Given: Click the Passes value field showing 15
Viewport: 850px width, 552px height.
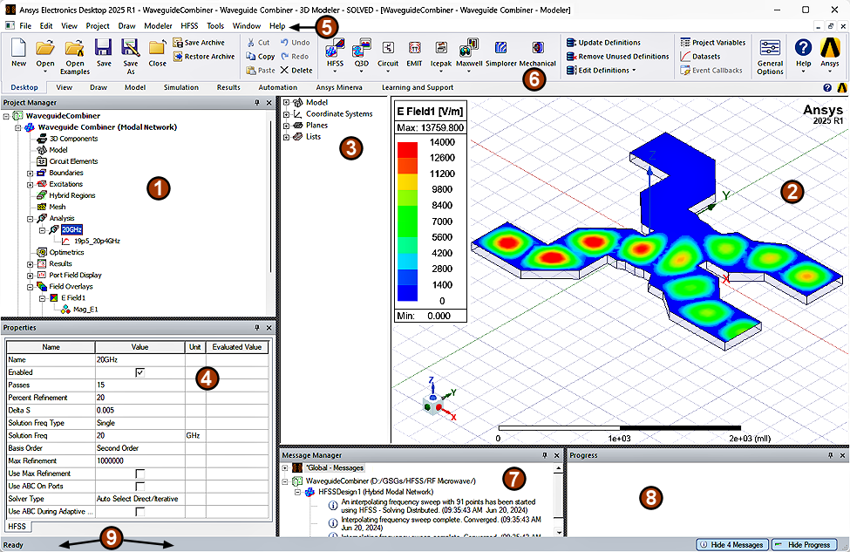Looking at the screenshot, I should point(139,385).
